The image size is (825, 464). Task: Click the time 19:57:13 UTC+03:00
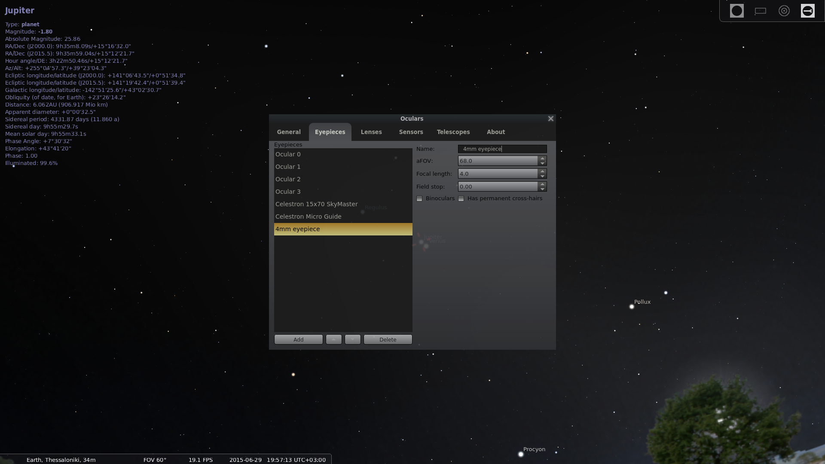(x=296, y=460)
